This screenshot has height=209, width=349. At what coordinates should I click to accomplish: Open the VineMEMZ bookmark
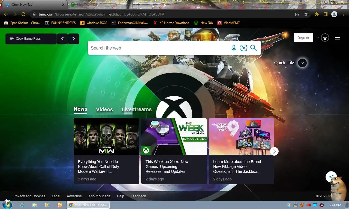click(x=228, y=23)
